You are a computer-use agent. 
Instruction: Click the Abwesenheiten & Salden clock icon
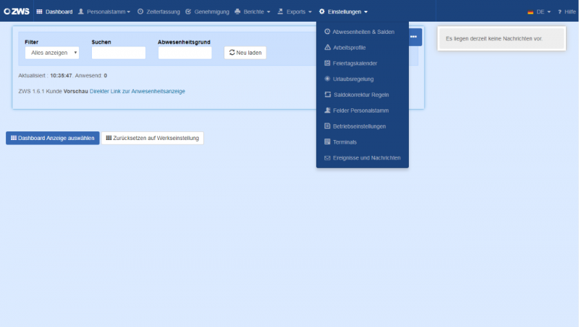tap(327, 32)
